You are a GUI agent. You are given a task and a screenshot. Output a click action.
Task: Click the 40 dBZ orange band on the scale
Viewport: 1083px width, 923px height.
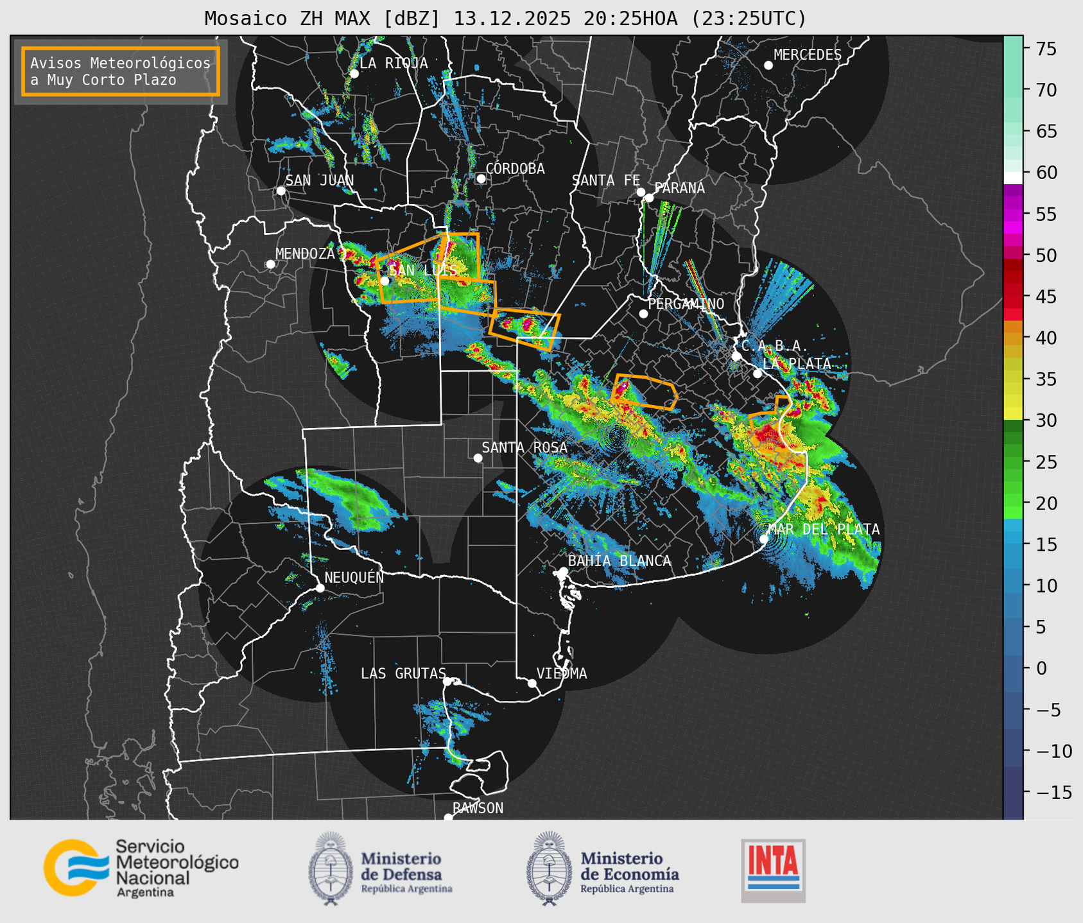pos(1013,338)
